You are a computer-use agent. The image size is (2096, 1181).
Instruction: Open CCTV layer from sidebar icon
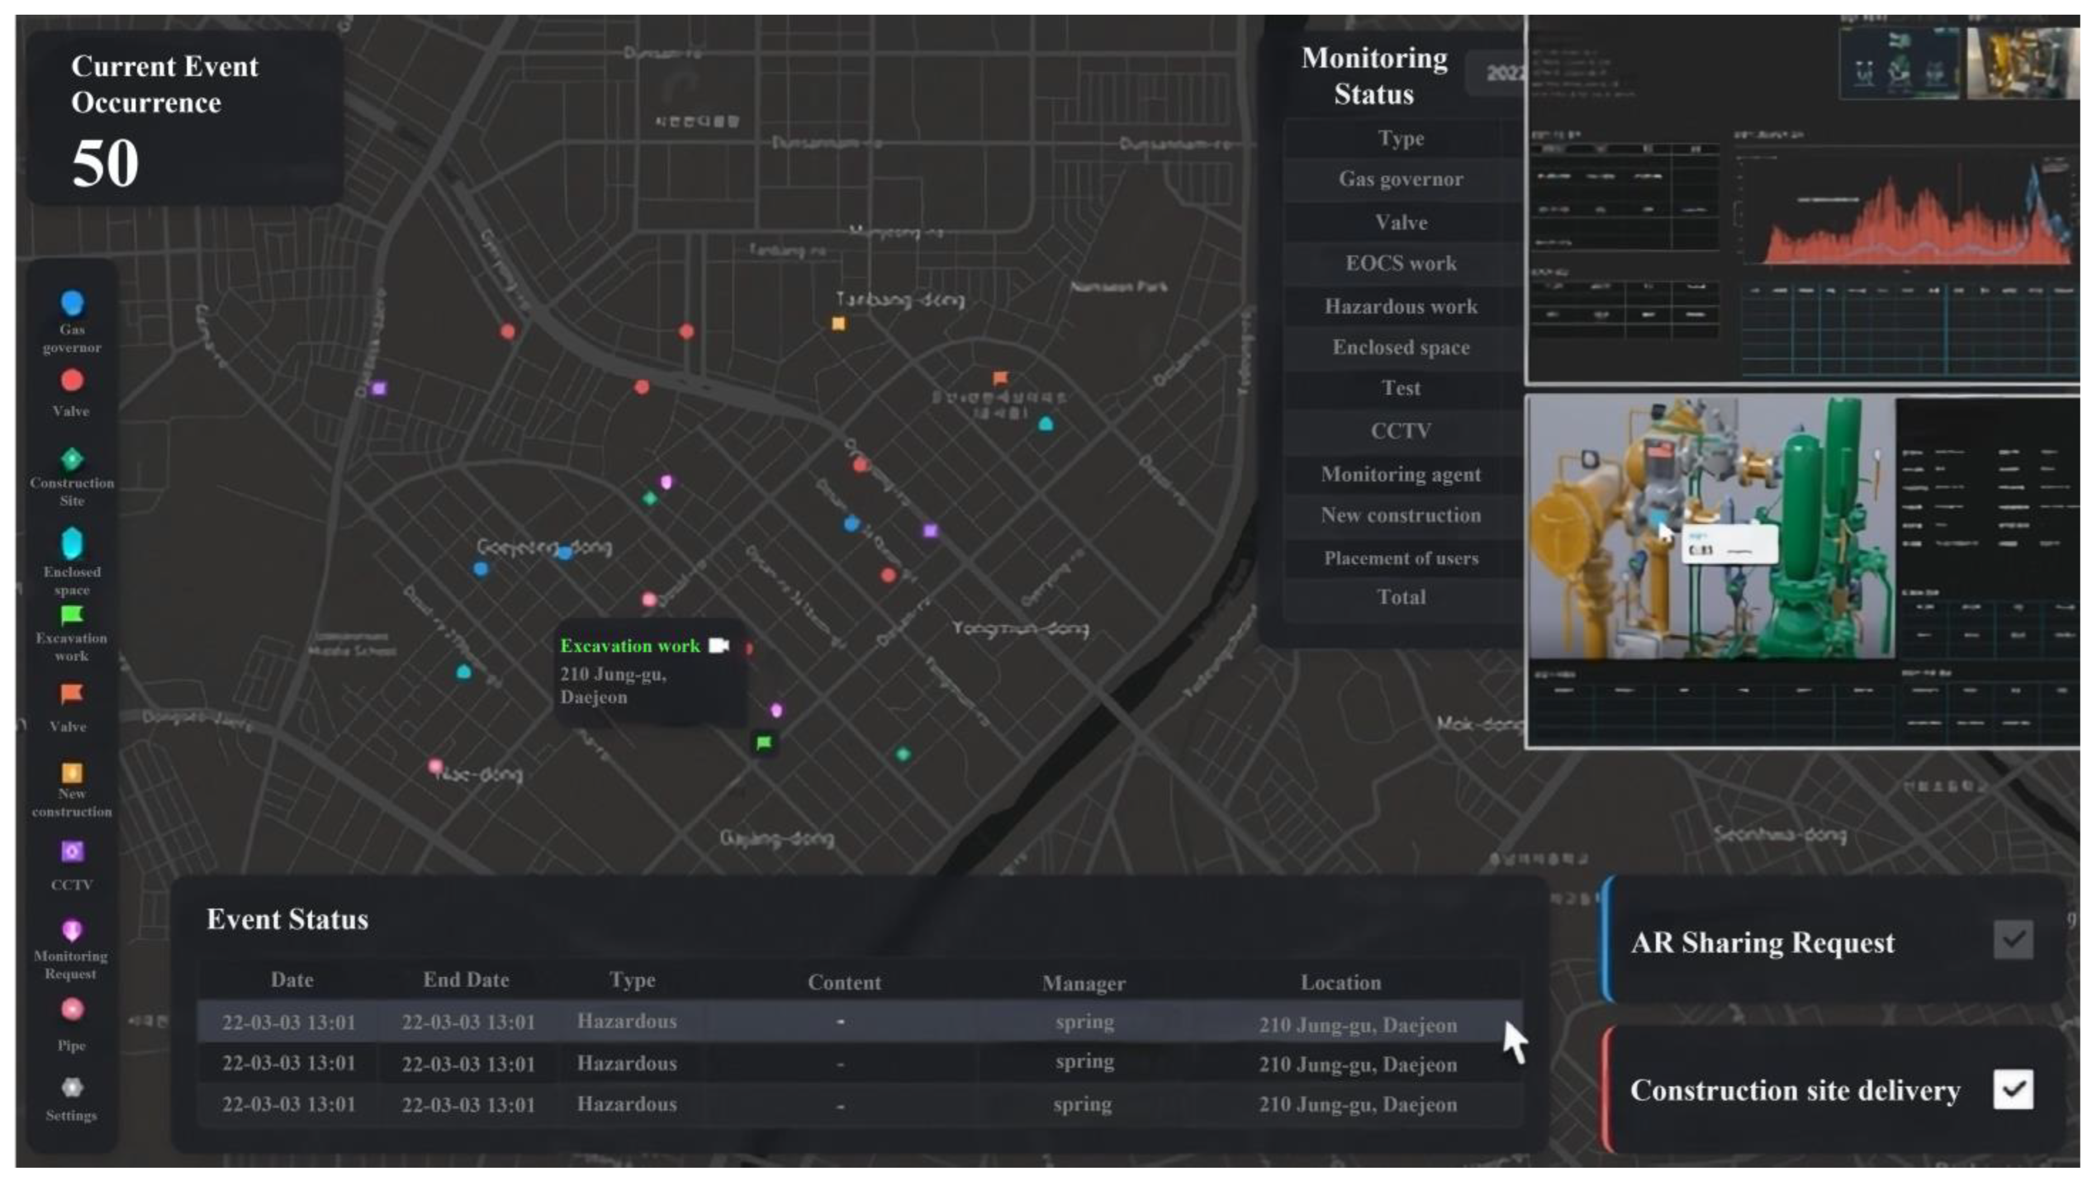(x=72, y=851)
